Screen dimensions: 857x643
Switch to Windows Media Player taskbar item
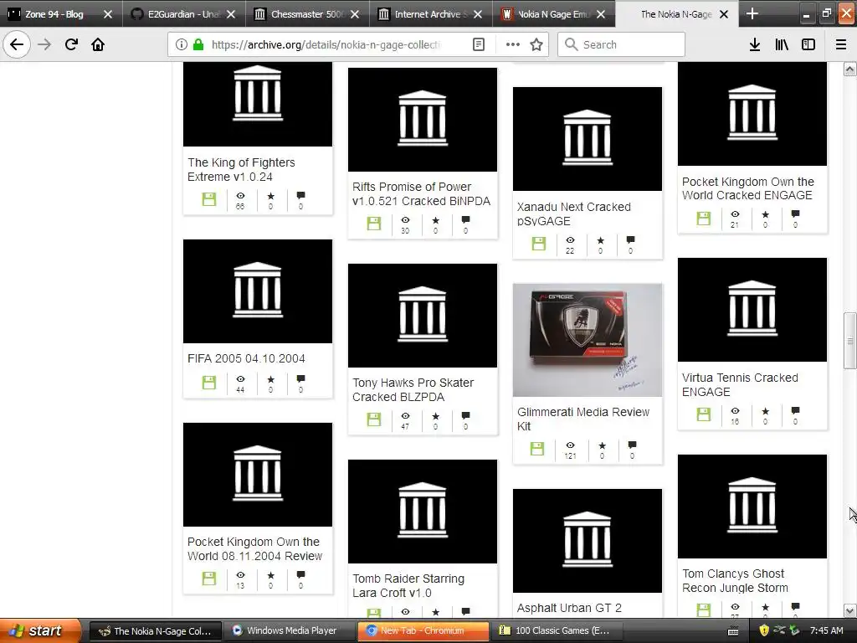click(x=290, y=631)
